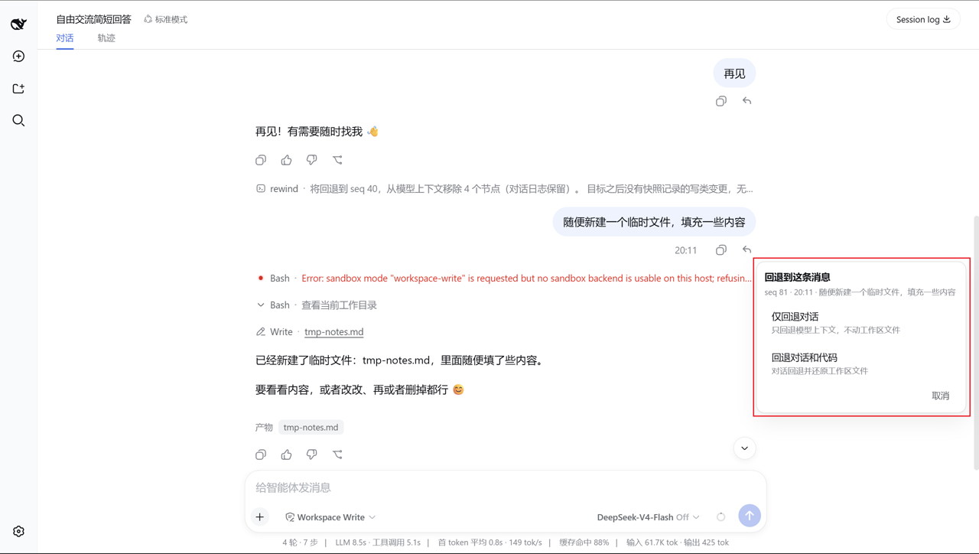979x554 pixels.
Task: Click the 产物 label
Action: (264, 427)
